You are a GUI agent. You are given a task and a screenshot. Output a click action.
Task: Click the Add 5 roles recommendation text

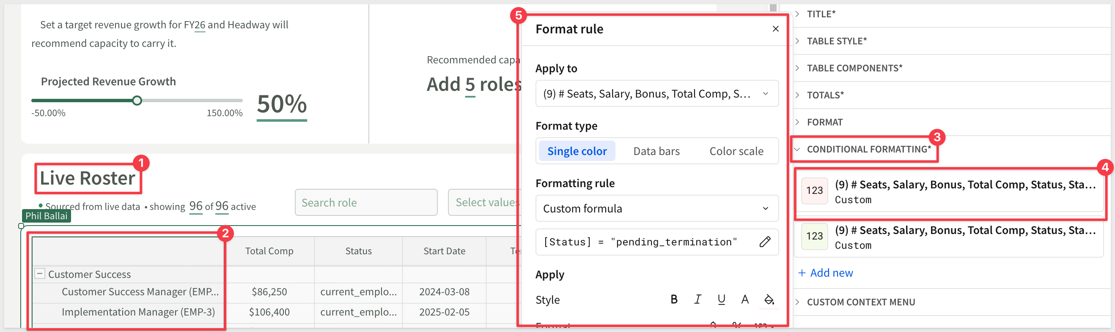coord(474,84)
